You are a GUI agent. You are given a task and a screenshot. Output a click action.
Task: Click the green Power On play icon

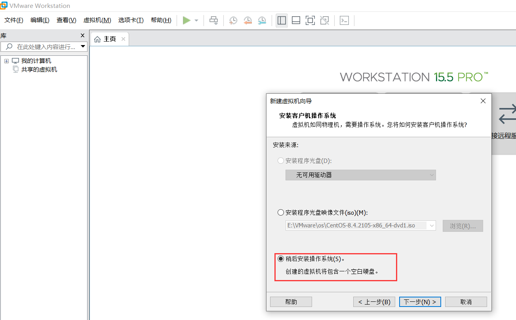click(187, 20)
